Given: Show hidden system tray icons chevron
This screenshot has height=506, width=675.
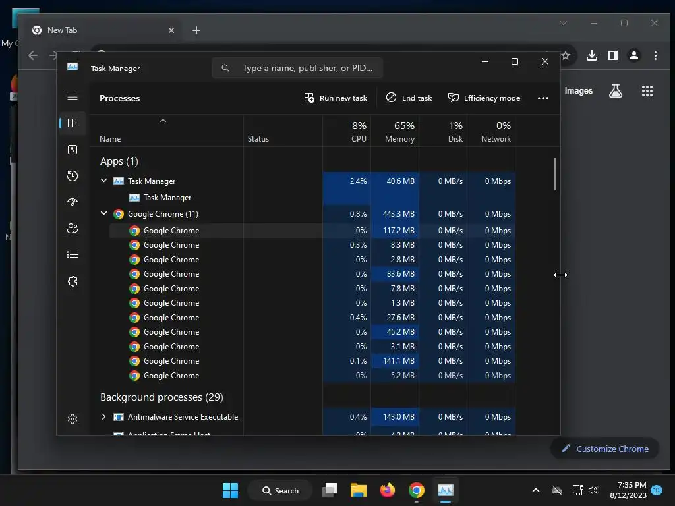Looking at the screenshot, I should pos(536,490).
